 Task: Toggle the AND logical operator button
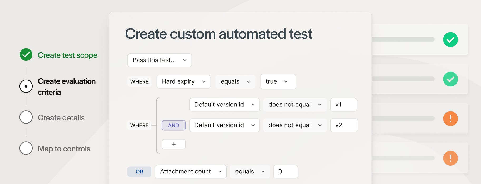click(174, 125)
